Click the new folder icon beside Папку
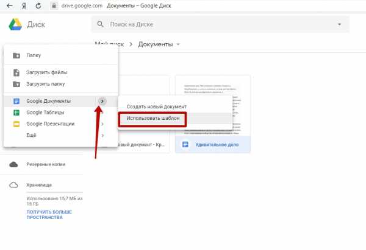The image size is (366, 250). (16, 55)
